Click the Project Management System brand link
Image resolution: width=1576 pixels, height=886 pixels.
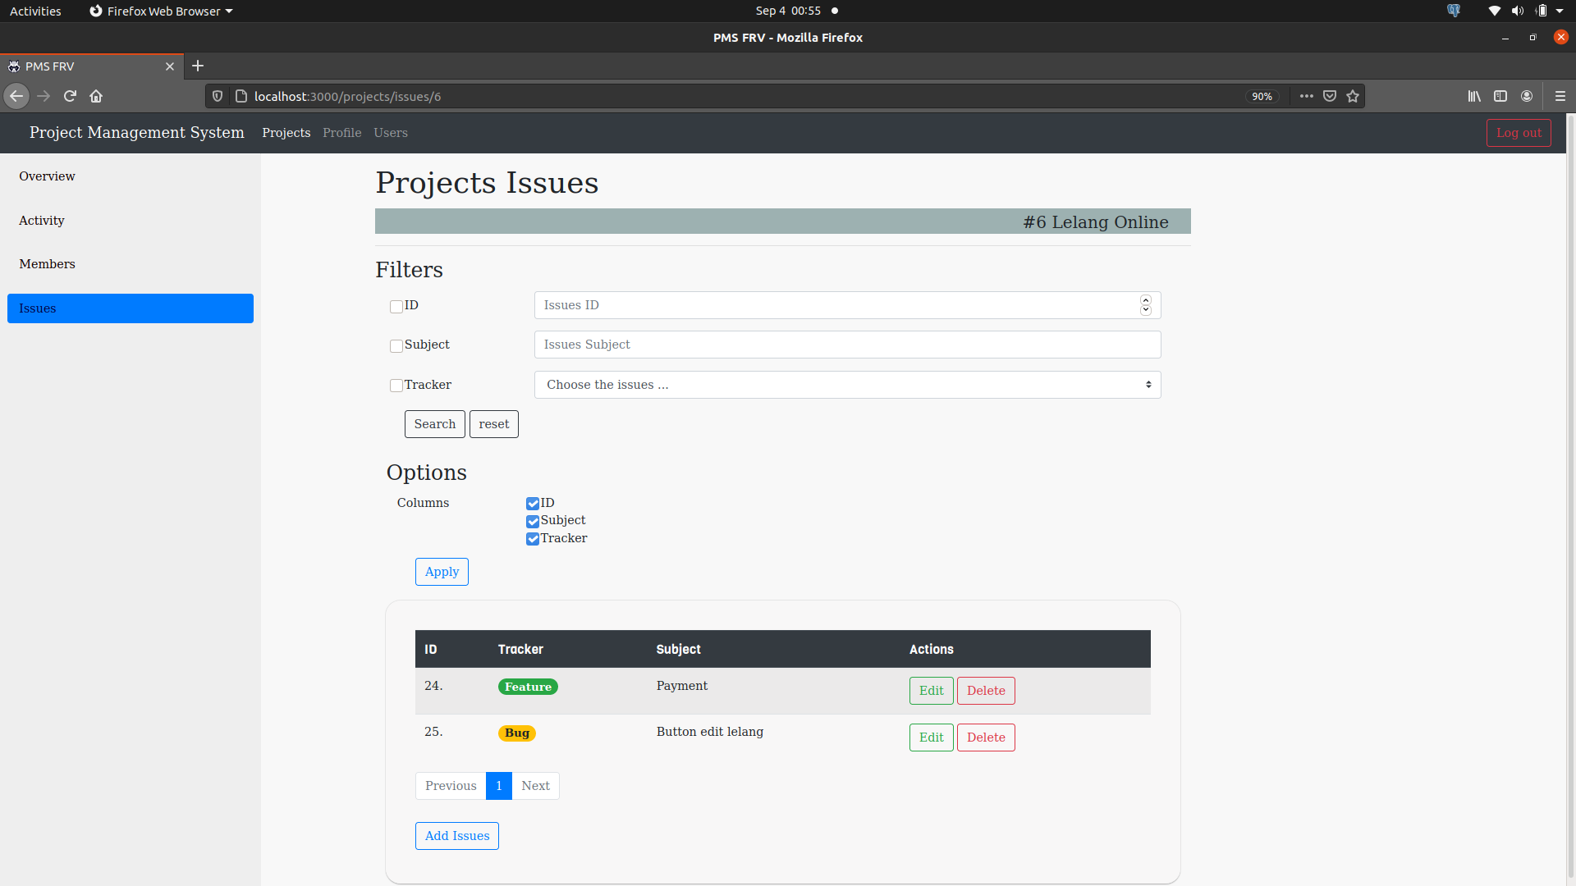point(137,133)
